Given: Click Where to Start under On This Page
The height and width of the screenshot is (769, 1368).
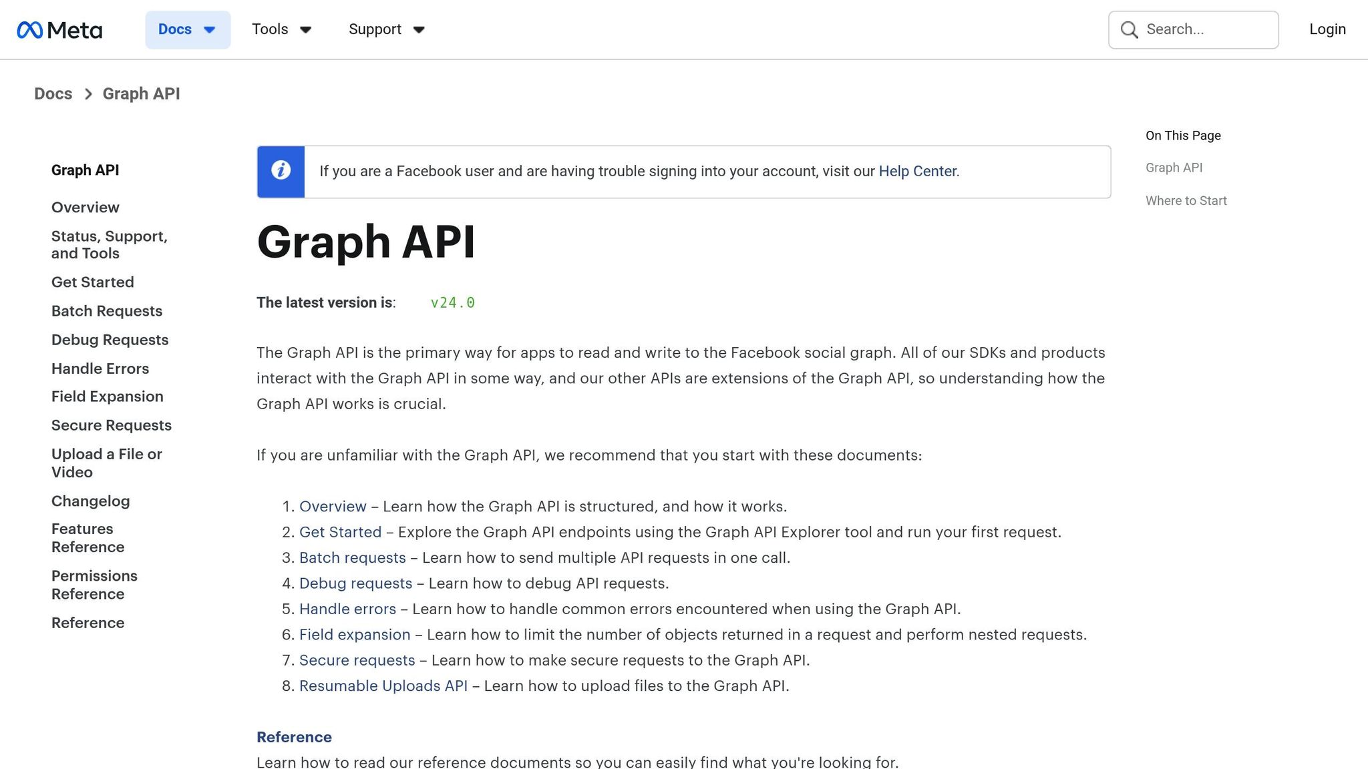Looking at the screenshot, I should pos(1186,200).
